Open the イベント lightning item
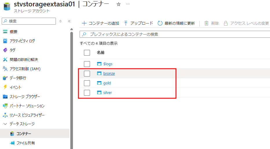The image size is (270, 149). tap(15, 87)
